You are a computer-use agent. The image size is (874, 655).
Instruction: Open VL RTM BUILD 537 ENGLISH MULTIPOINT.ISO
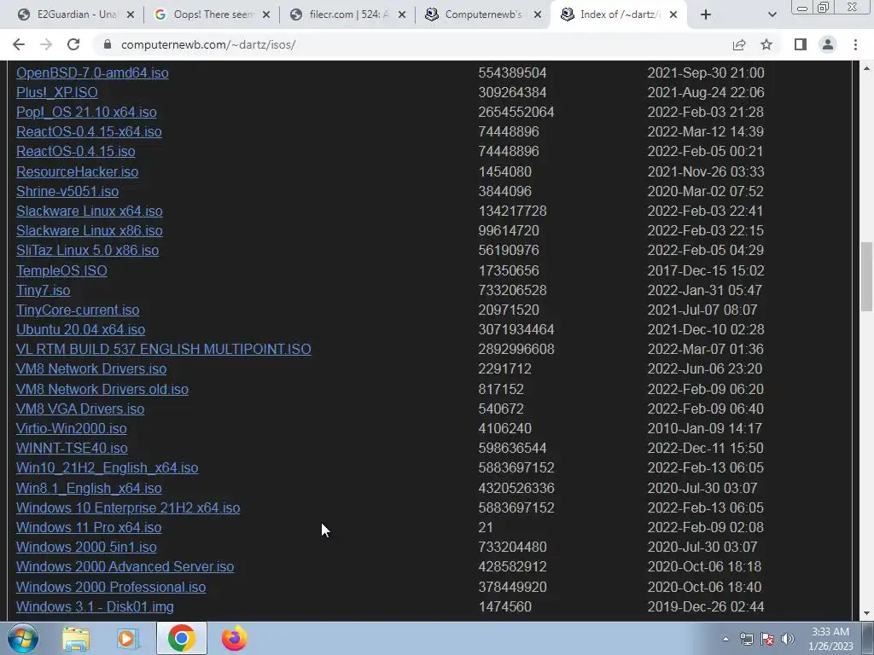click(x=163, y=349)
